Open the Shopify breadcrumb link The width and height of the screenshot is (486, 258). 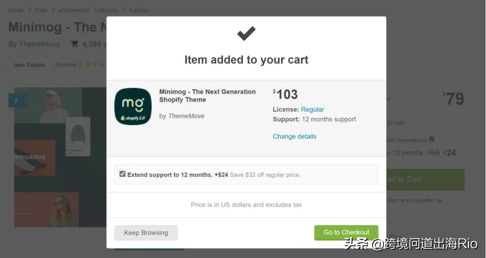point(108,10)
